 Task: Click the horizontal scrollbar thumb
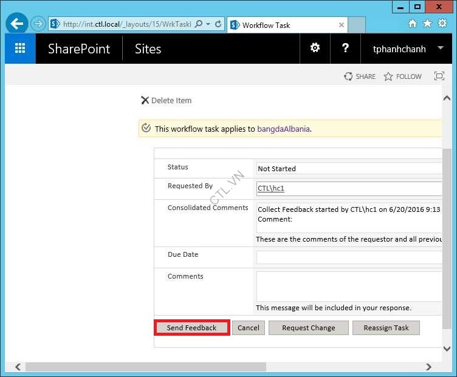[146, 367]
